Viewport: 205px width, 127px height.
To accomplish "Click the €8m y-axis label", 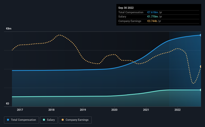I will tap(9, 28).
